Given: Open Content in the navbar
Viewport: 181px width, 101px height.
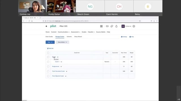Looking at the screenshot, I should (x=54, y=32).
